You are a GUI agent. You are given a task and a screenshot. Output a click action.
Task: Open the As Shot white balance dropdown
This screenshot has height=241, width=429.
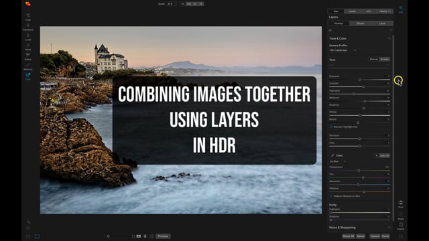click(x=338, y=161)
